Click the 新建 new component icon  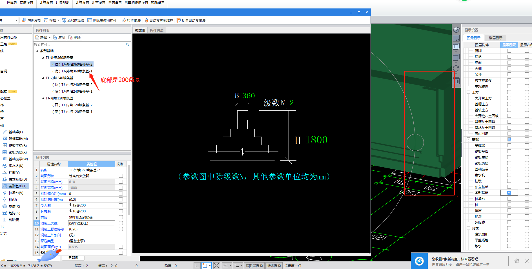(x=37, y=37)
